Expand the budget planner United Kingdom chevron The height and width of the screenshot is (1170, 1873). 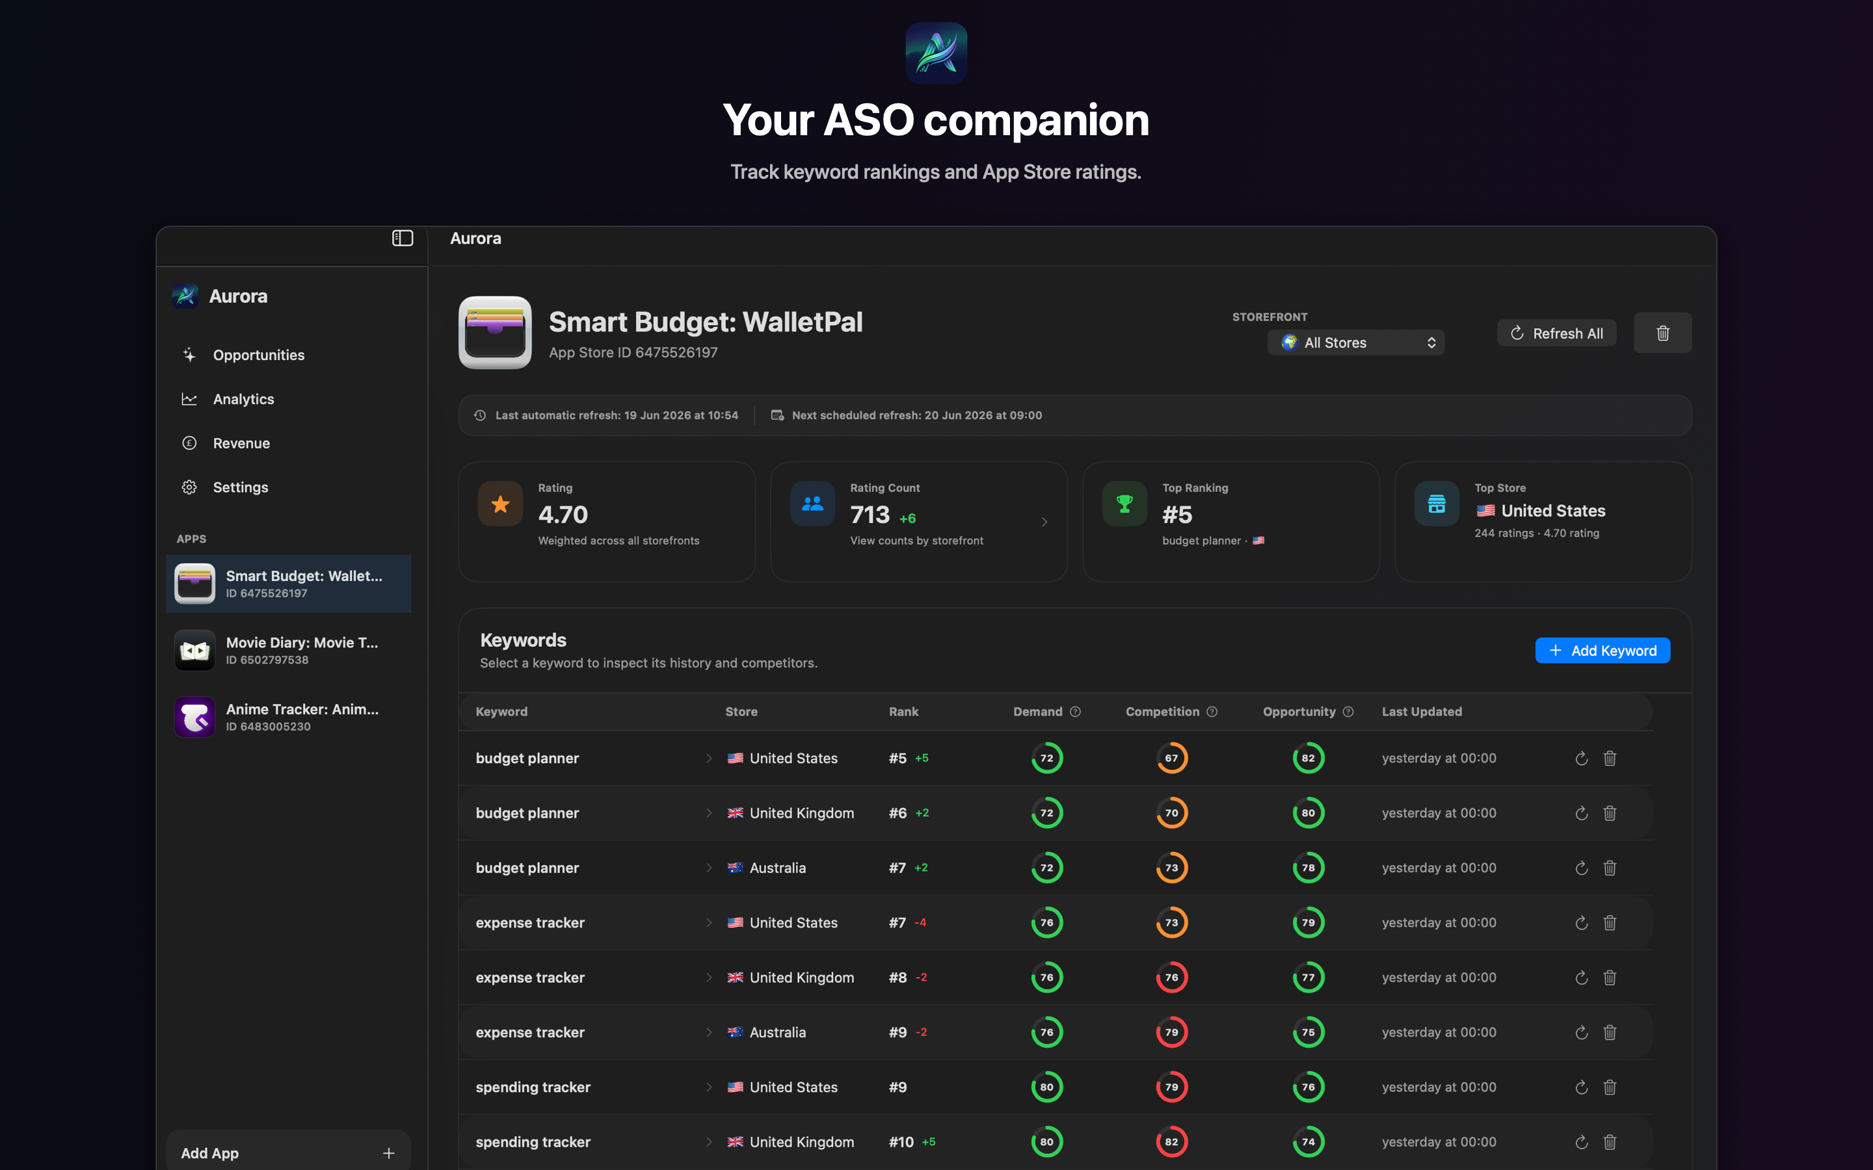click(x=708, y=813)
